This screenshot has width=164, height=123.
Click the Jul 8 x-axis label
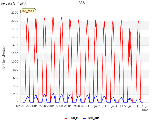pyautogui.click(x=148, y=106)
